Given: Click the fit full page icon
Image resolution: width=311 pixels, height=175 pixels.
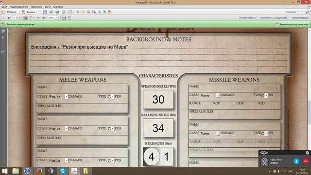Looking at the screenshot, I should click(69, 18).
